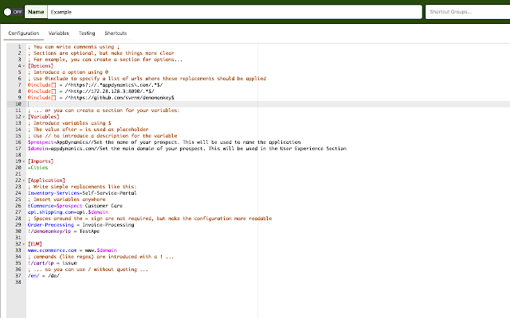510x318 pixels.
Task: Collapse the [EUM] section fold arrow
Action: pos(24,244)
